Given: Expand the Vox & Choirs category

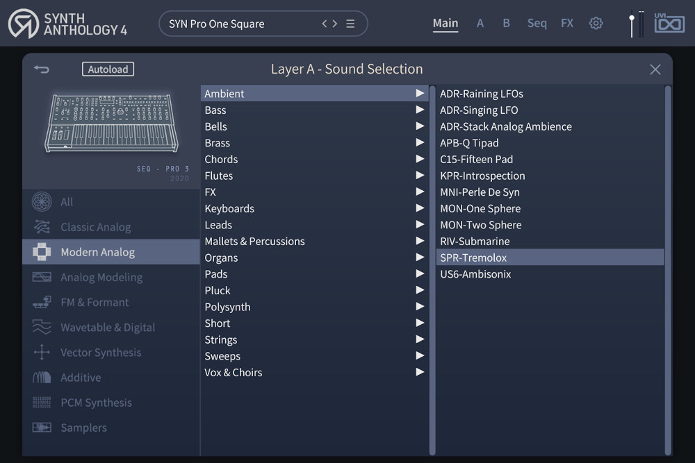Looking at the screenshot, I should coord(420,372).
